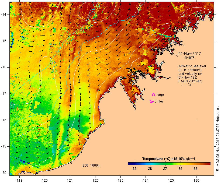Click the 'and velocity for' caption line

[190, 74]
